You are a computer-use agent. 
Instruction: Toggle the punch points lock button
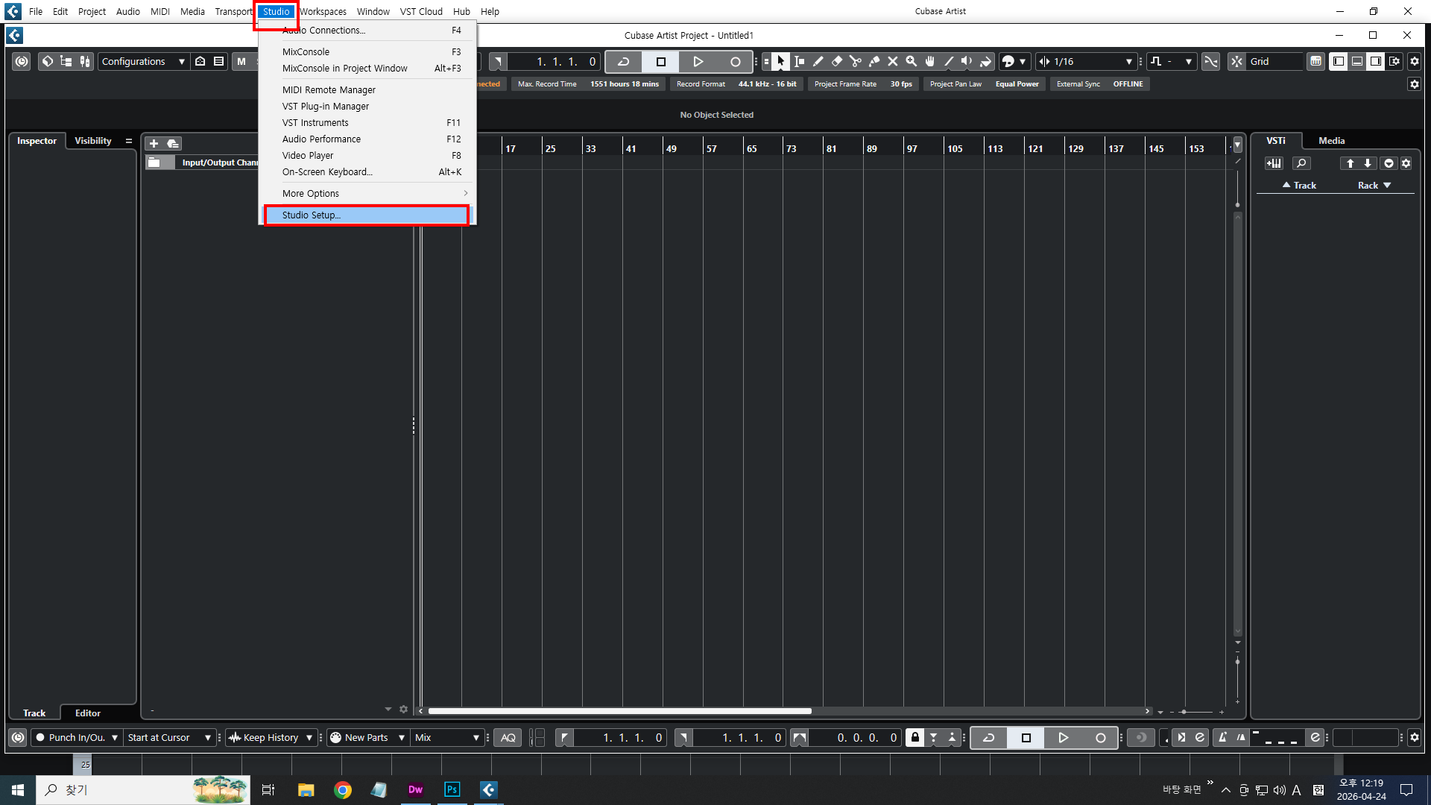pos(915,737)
